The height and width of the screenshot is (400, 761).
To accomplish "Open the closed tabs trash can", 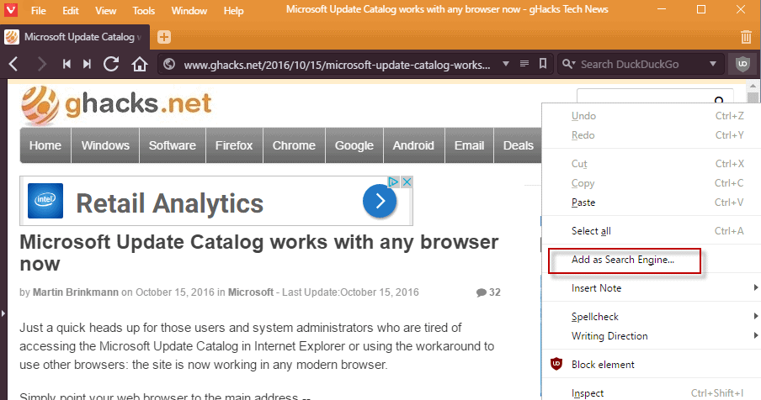I will point(746,37).
